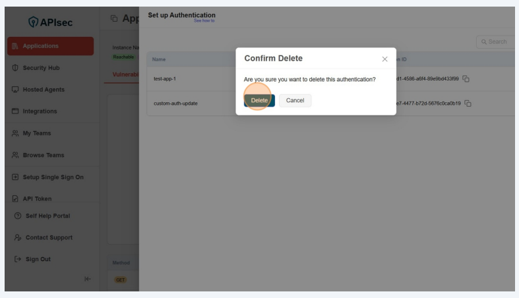
Task: Click ID ending 89e9bd433f99
Action: (427, 79)
